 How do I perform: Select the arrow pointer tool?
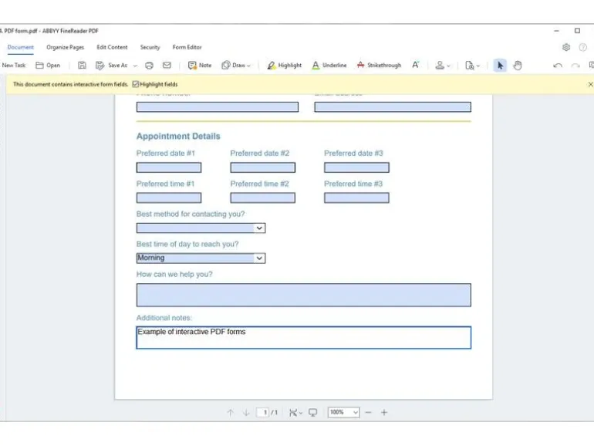(500, 65)
